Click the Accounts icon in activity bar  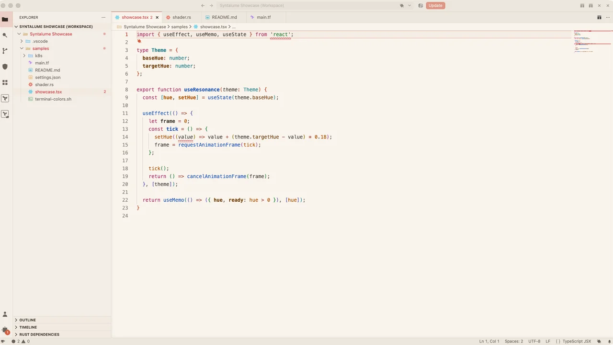[x=5, y=314]
